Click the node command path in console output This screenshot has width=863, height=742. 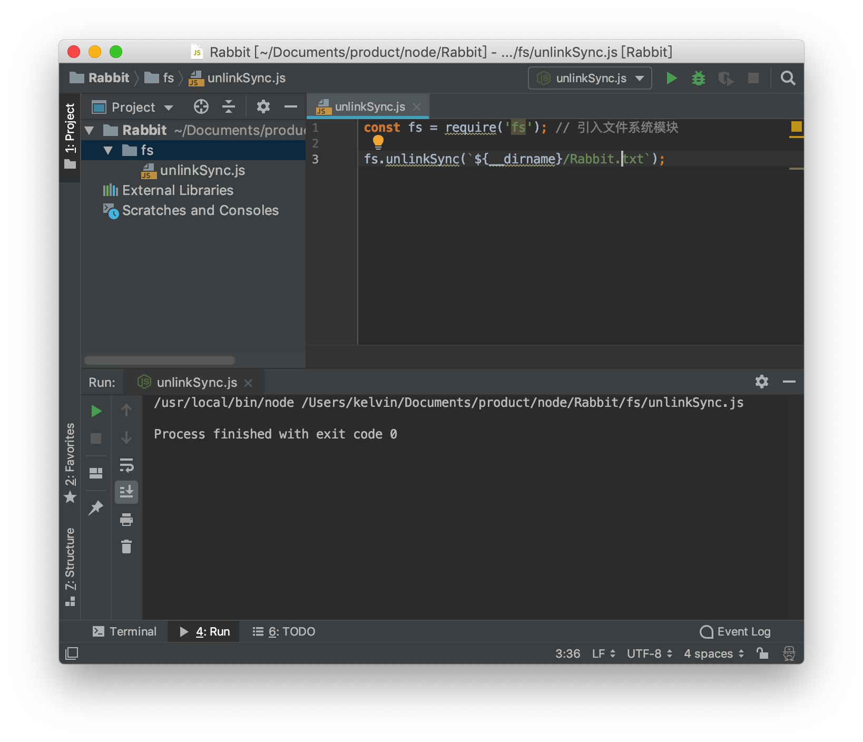point(224,403)
